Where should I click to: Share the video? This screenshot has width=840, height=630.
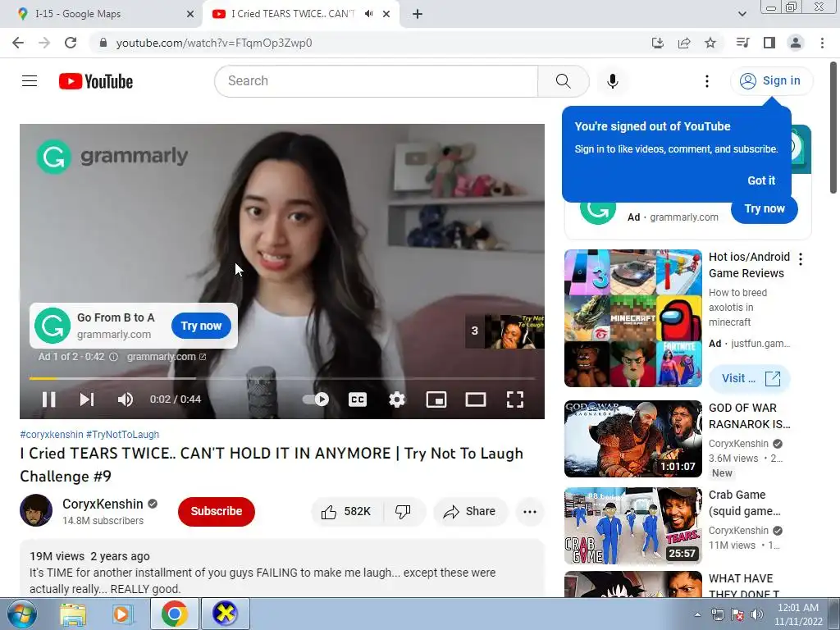[470, 512]
